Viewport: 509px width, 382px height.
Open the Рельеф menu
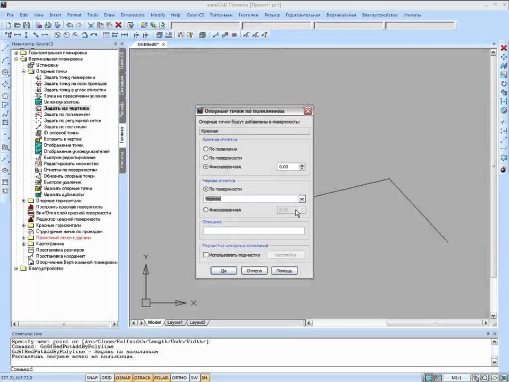pyautogui.click(x=272, y=15)
